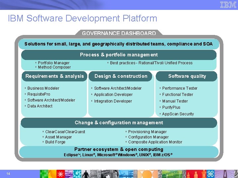The image size is (238, 178).
Task: Click the 'Eclipse, Linux, Microsoft Windows...' line
Action: click(118, 155)
